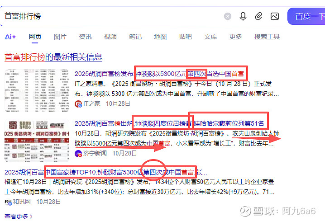Open the 文库 tab
Screen dimensions: 325x221
point(210,37)
